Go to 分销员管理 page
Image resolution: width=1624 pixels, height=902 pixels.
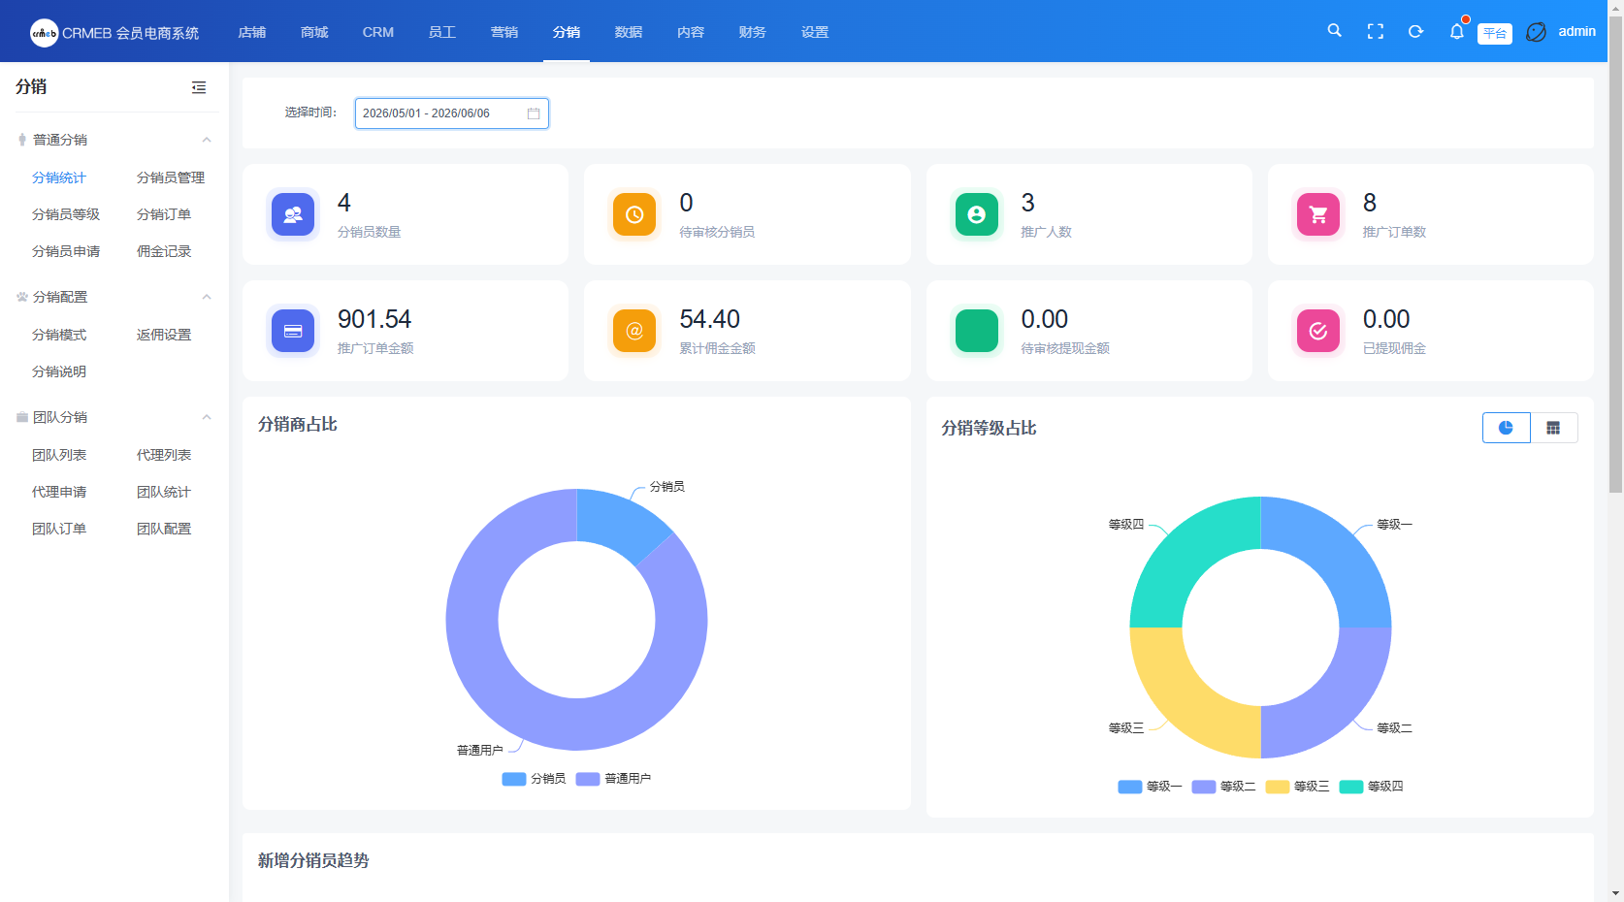[171, 177]
